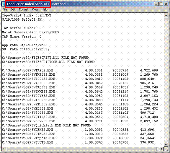Click the 'App Path C:\Source\vb32' line

24,45
